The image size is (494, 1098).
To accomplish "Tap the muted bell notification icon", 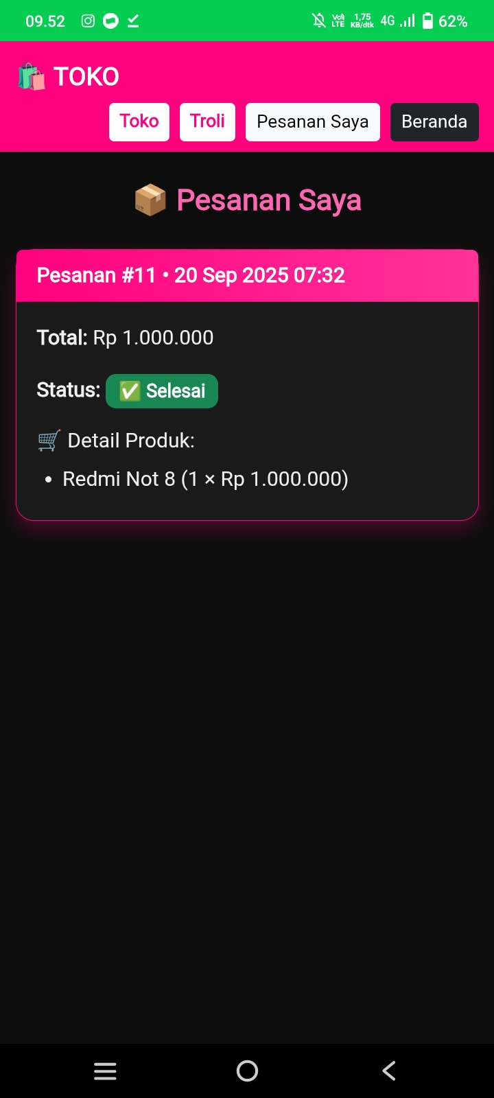I will 319,21.
